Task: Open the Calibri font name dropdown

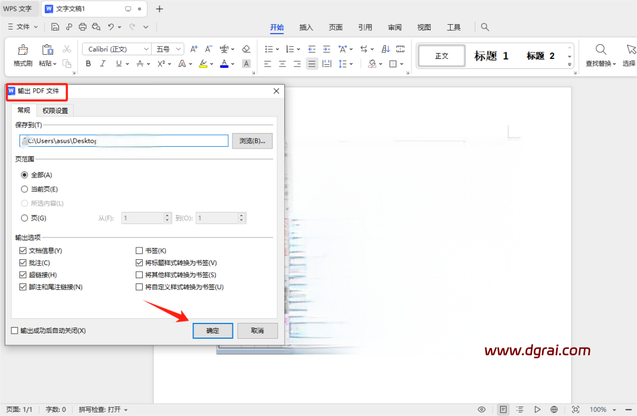Action: (117, 49)
